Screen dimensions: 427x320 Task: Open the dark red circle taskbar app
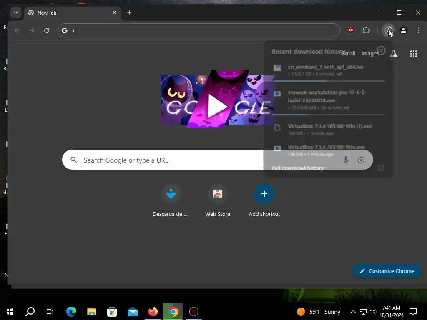[x=194, y=312]
